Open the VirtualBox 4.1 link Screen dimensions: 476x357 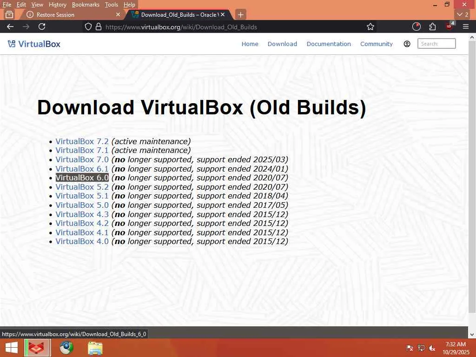pos(82,232)
